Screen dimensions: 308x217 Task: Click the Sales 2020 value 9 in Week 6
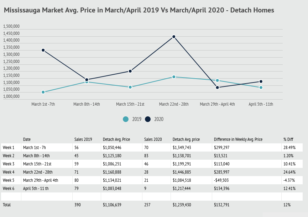click(145, 189)
